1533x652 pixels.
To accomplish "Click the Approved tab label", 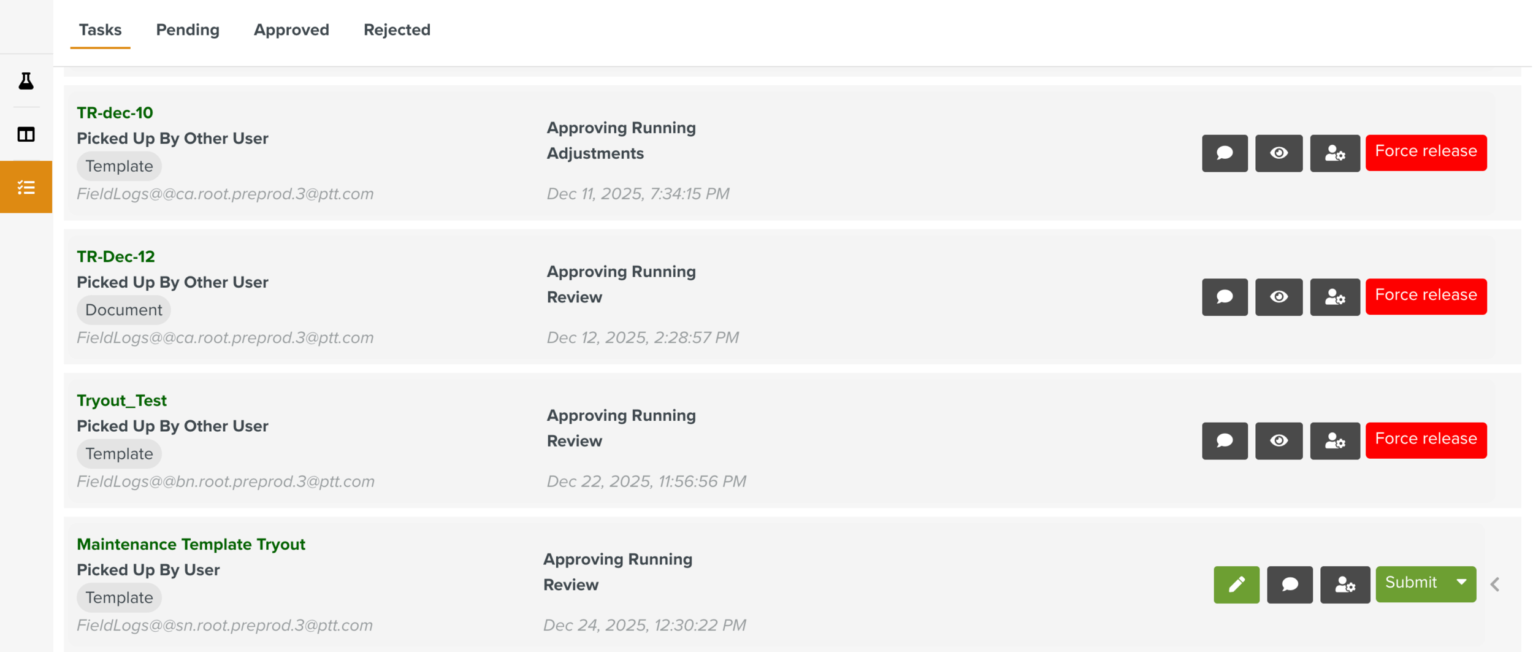I will [x=291, y=29].
